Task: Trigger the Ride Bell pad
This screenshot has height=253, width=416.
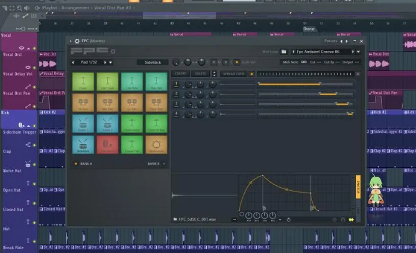Action: click(x=156, y=81)
